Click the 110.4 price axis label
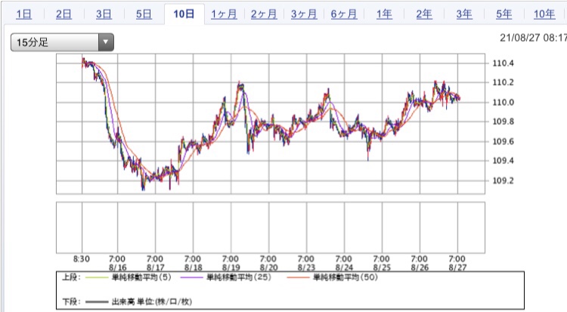Screen dimensions: 567x312 click(503, 63)
